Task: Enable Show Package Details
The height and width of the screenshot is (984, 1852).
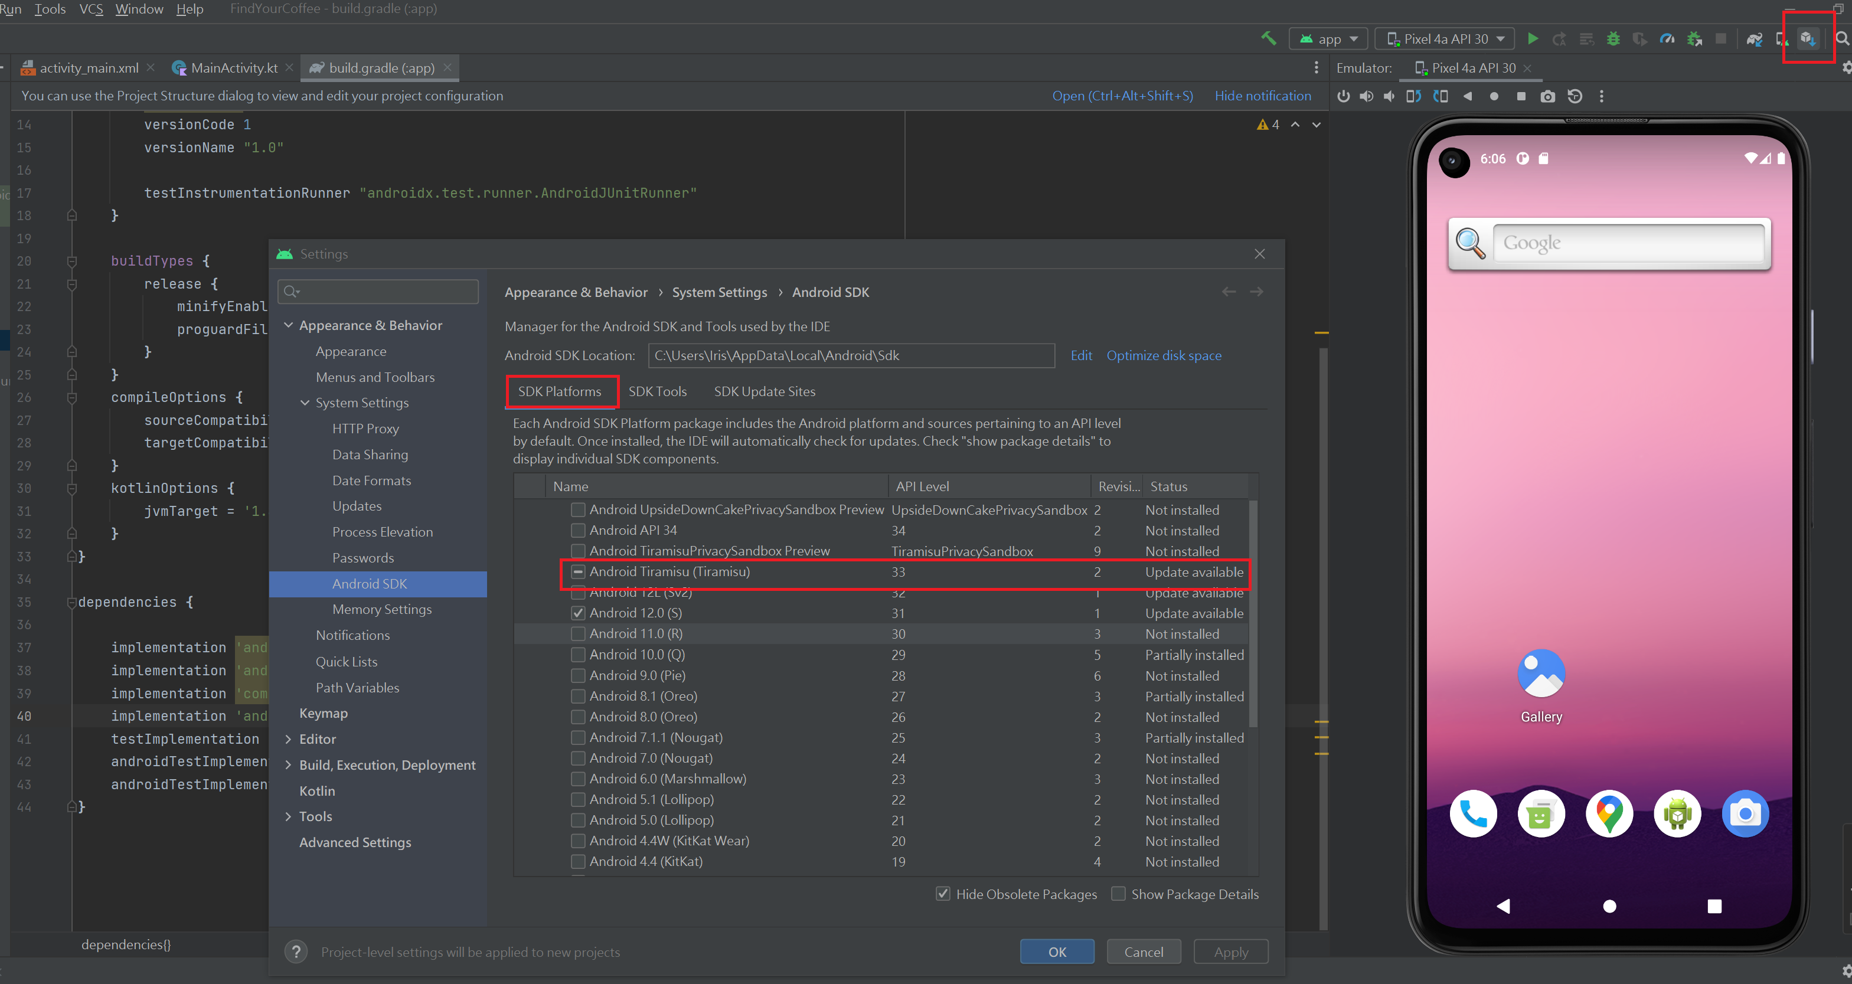Action: [1118, 894]
